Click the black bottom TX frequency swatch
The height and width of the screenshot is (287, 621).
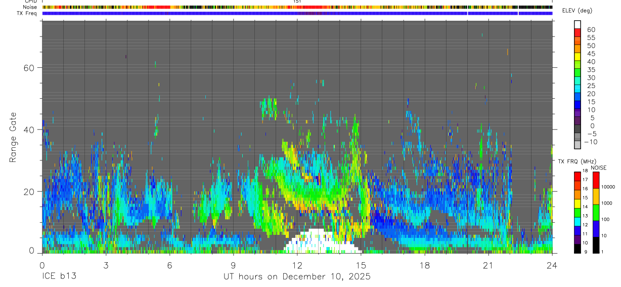tap(578, 248)
